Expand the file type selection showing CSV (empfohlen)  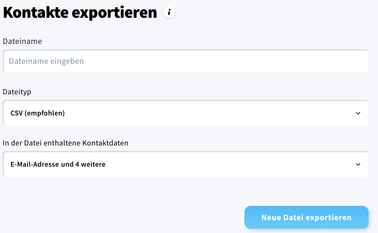pyautogui.click(x=183, y=113)
